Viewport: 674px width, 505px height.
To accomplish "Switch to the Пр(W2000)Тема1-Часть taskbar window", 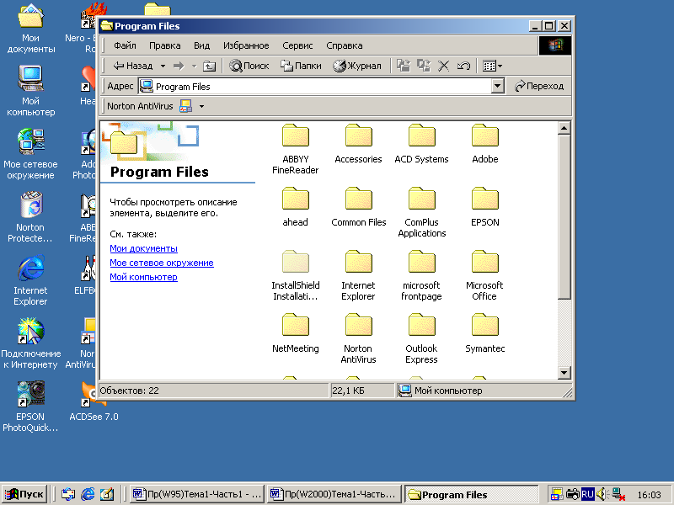I will click(x=334, y=494).
